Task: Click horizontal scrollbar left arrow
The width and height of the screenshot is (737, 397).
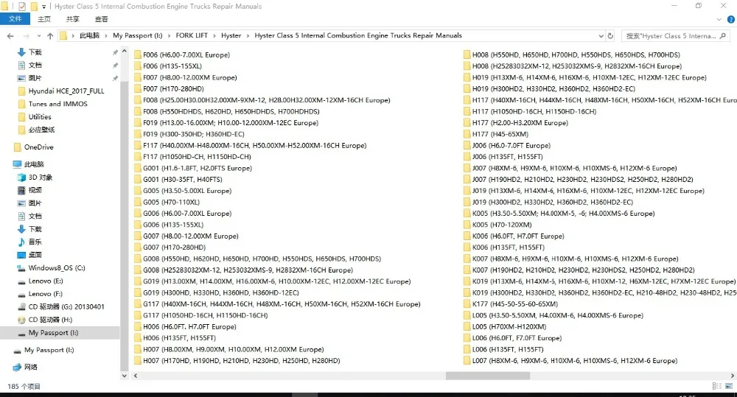Action: (136, 376)
